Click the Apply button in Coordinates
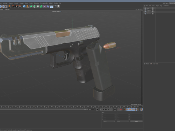The width and height of the screenshot is (175, 131). point(136,121)
